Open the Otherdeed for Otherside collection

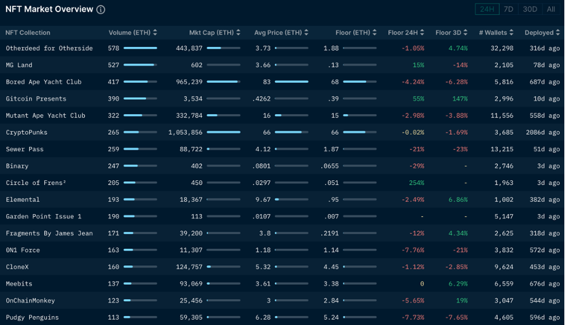49,48
